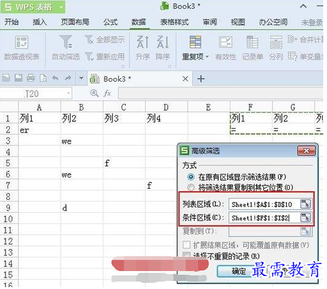The image size is (327, 289).
Task: Switch to the 视图 tab
Action: pyautogui.click(x=238, y=22)
